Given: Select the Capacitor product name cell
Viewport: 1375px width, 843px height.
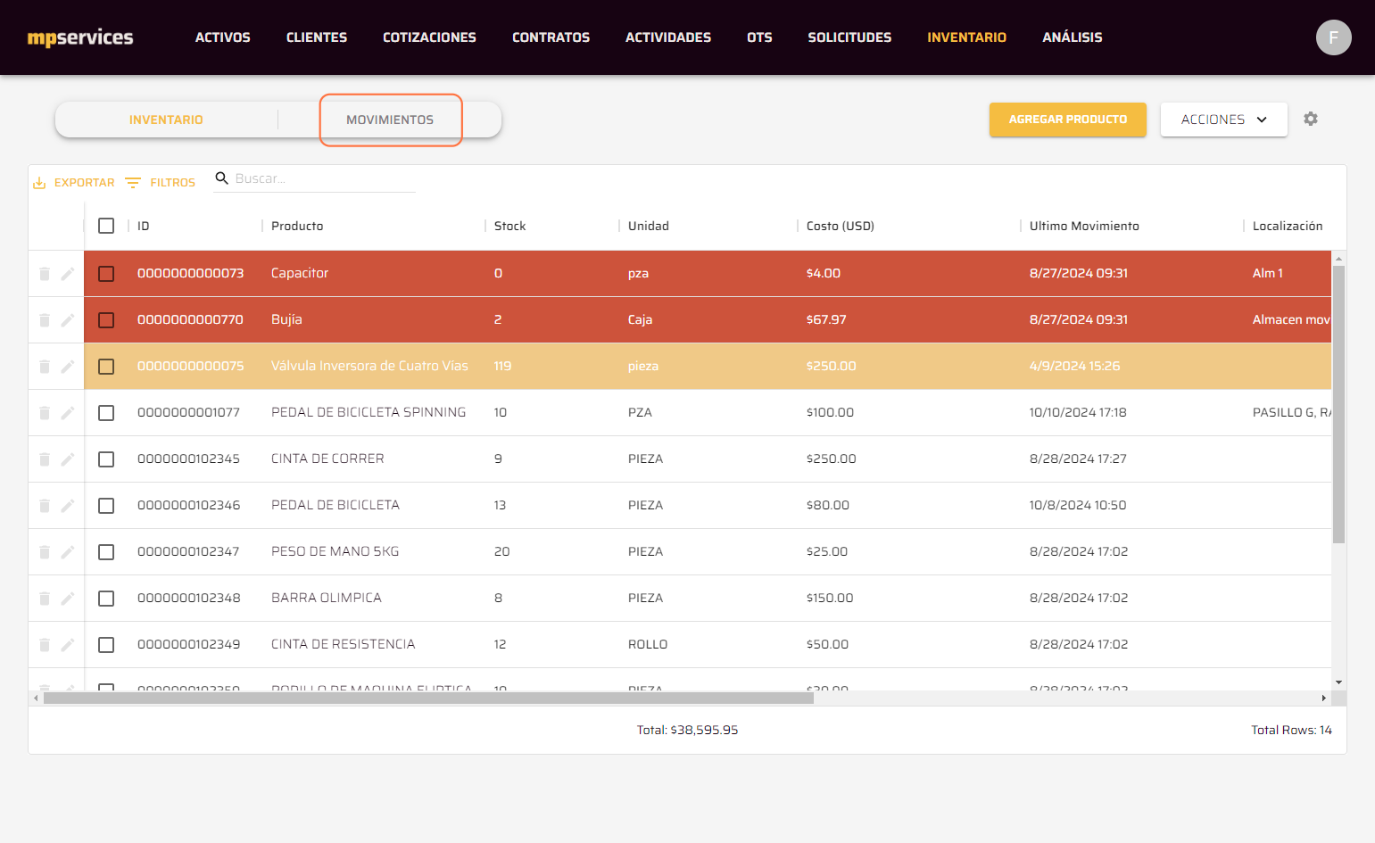Looking at the screenshot, I should coord(300,273).
